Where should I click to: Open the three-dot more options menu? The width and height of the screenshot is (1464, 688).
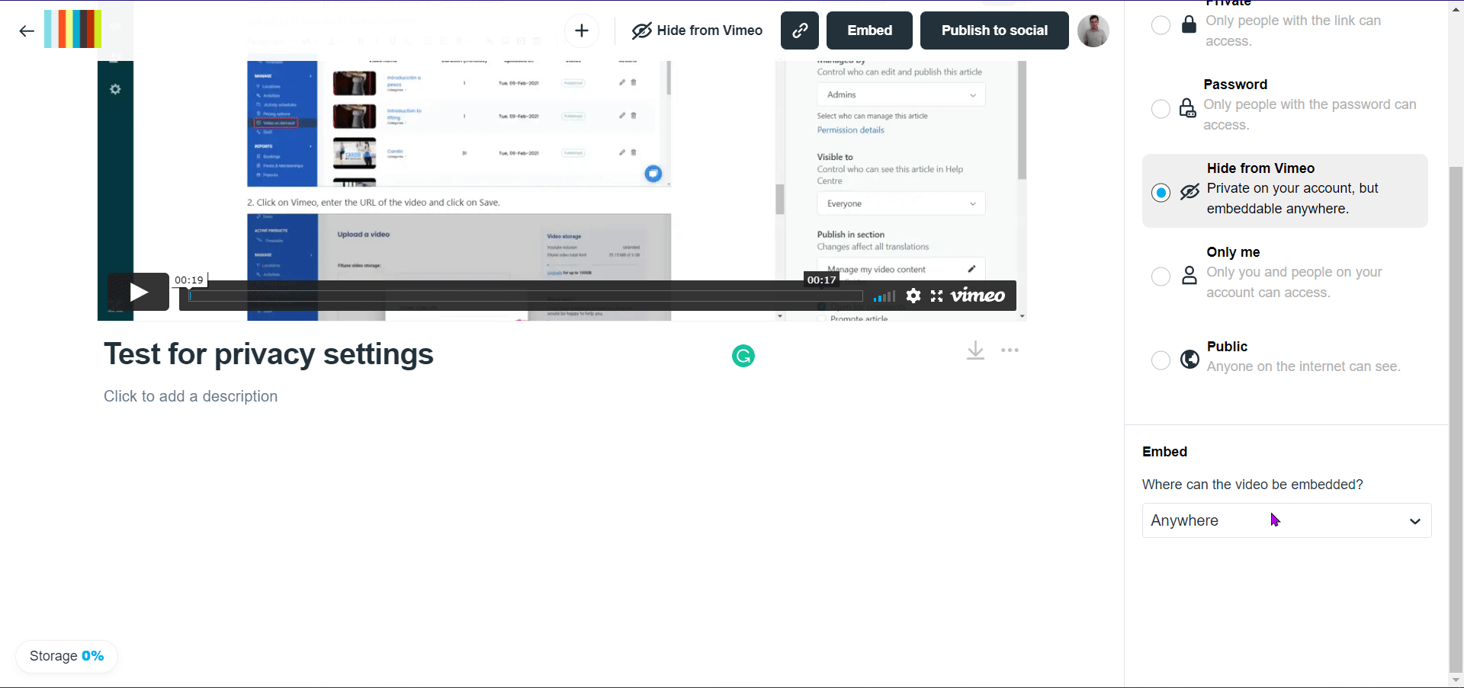(1010, 350)
